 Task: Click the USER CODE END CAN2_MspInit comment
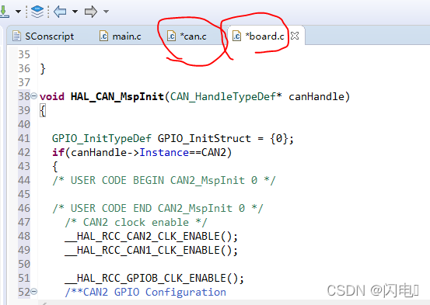click(x=158, y=208)
